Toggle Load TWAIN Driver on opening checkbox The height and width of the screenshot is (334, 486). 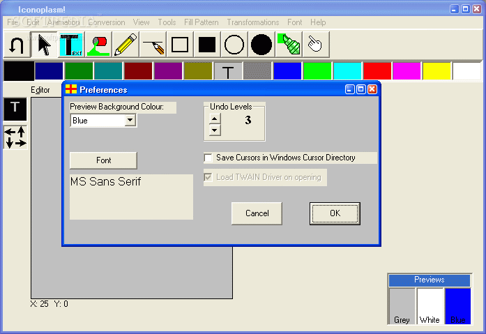(208, 177)
